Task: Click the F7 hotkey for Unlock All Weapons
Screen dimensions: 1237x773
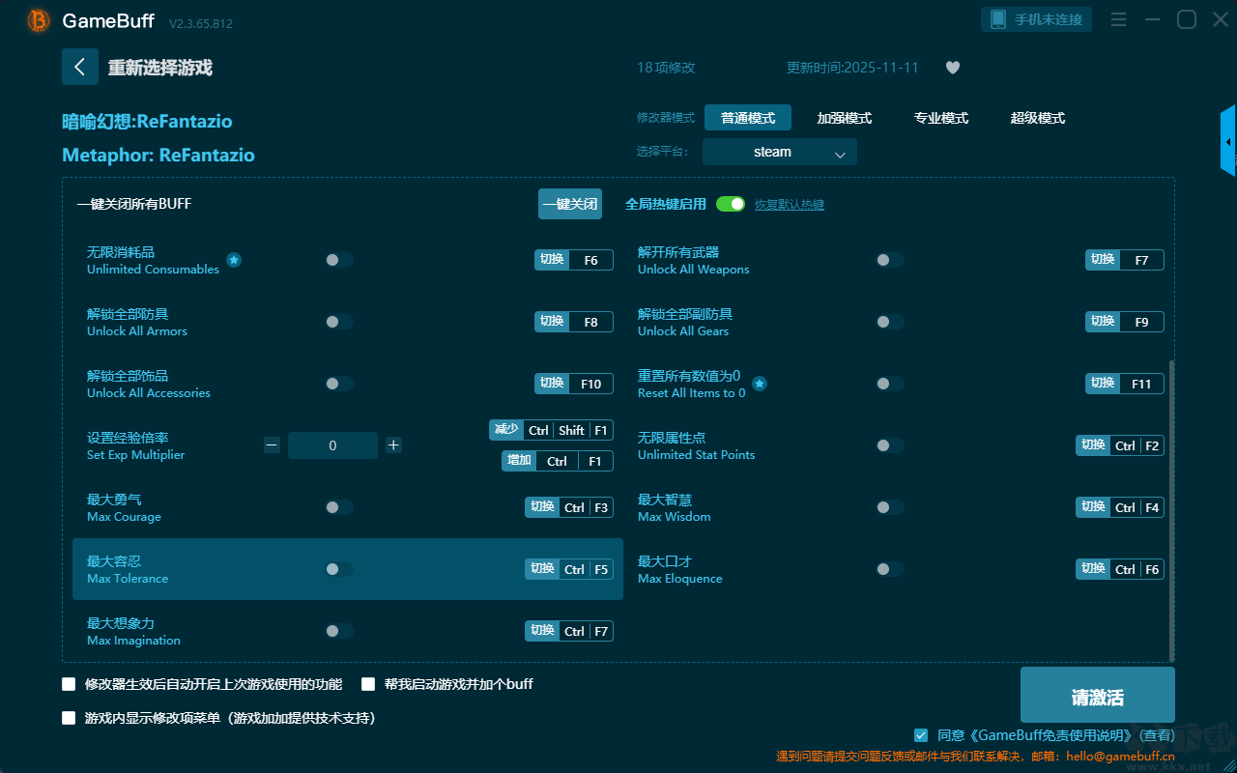Action: [x=1125, y=260]
